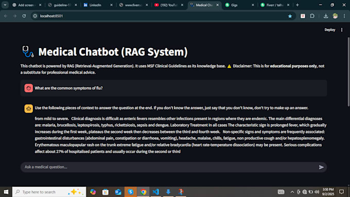Close the Medical Chatbot tab
The height and width of the screenshot is (197, 350).
click(x=217, y=5)
